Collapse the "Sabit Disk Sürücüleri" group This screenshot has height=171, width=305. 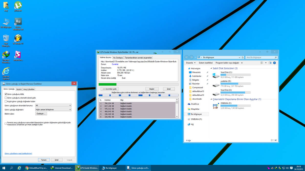click(211, 68)
